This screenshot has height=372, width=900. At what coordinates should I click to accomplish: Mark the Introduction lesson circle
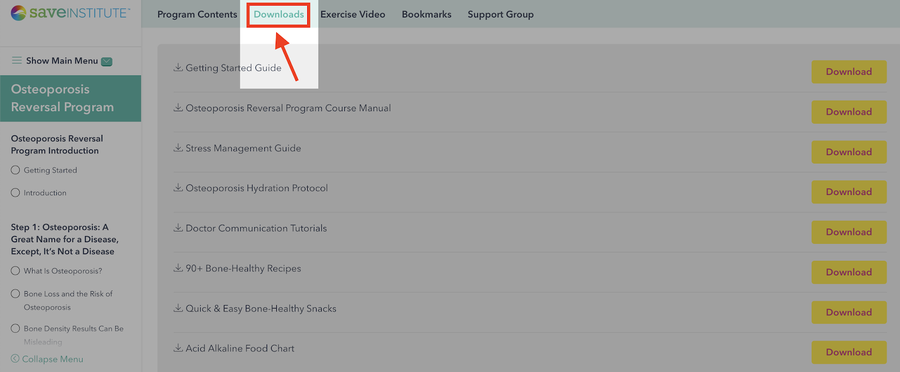(15, 192)
